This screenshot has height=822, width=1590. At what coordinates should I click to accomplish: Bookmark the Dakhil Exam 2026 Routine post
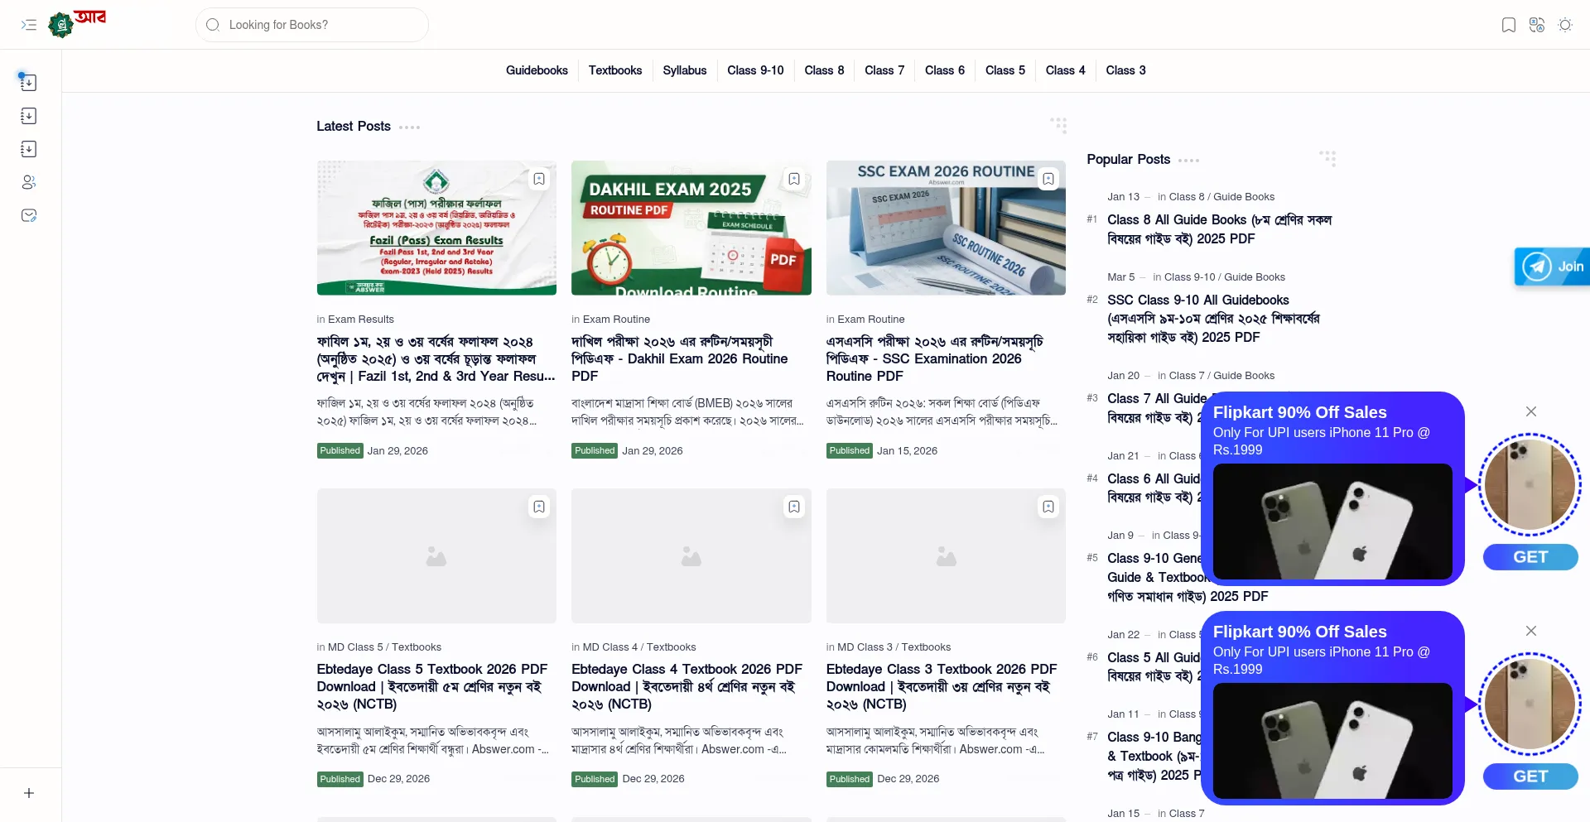(794, 179)
